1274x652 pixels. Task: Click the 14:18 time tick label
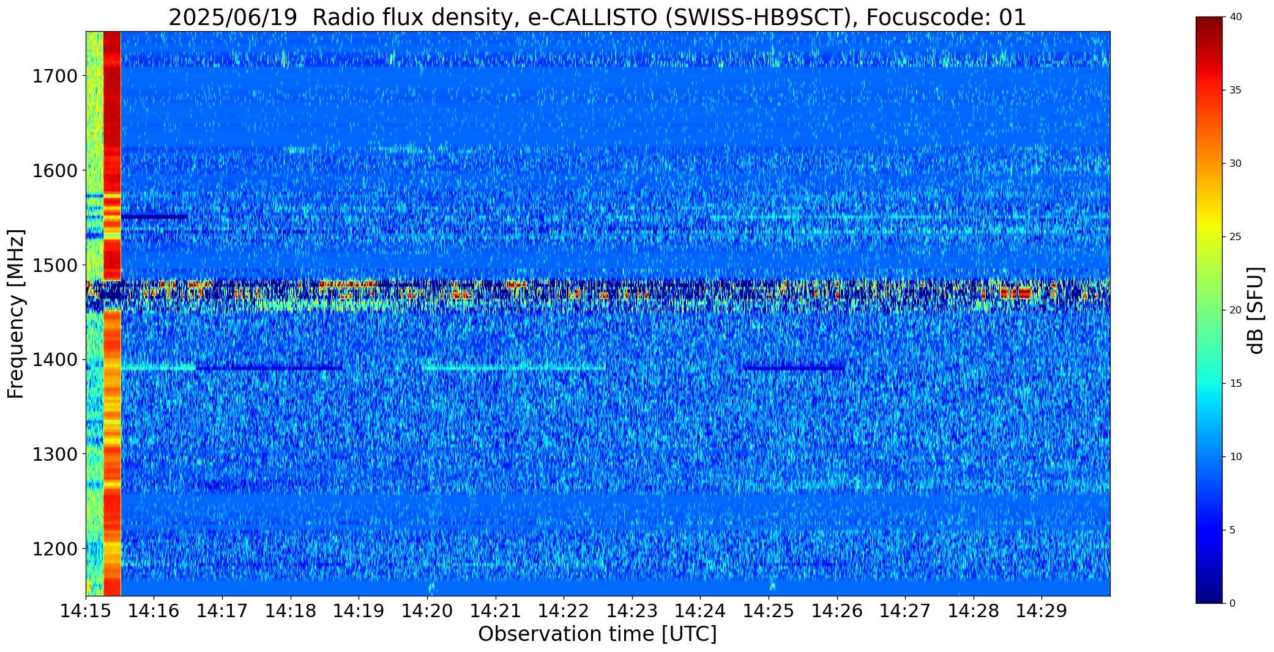pos(291,610)
